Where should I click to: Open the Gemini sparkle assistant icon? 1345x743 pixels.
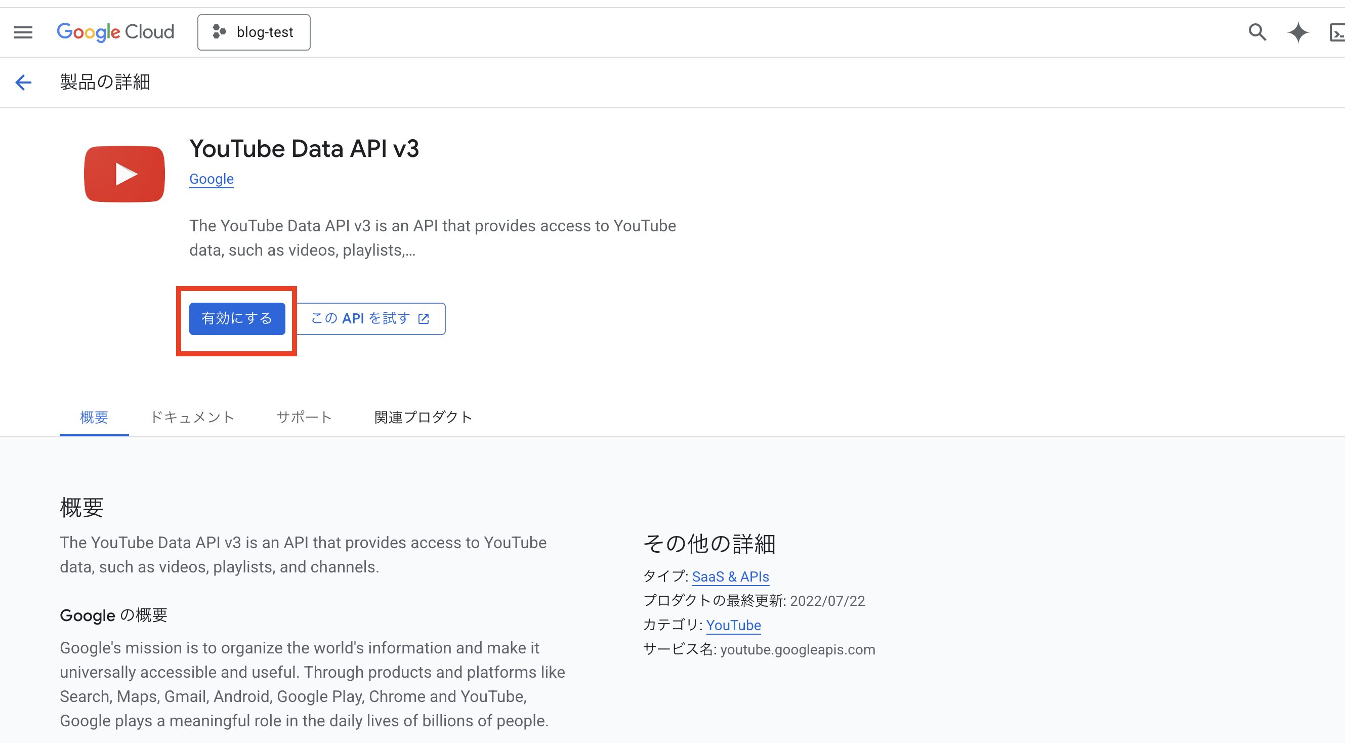pyautogui.click(x=1298, y=32)
